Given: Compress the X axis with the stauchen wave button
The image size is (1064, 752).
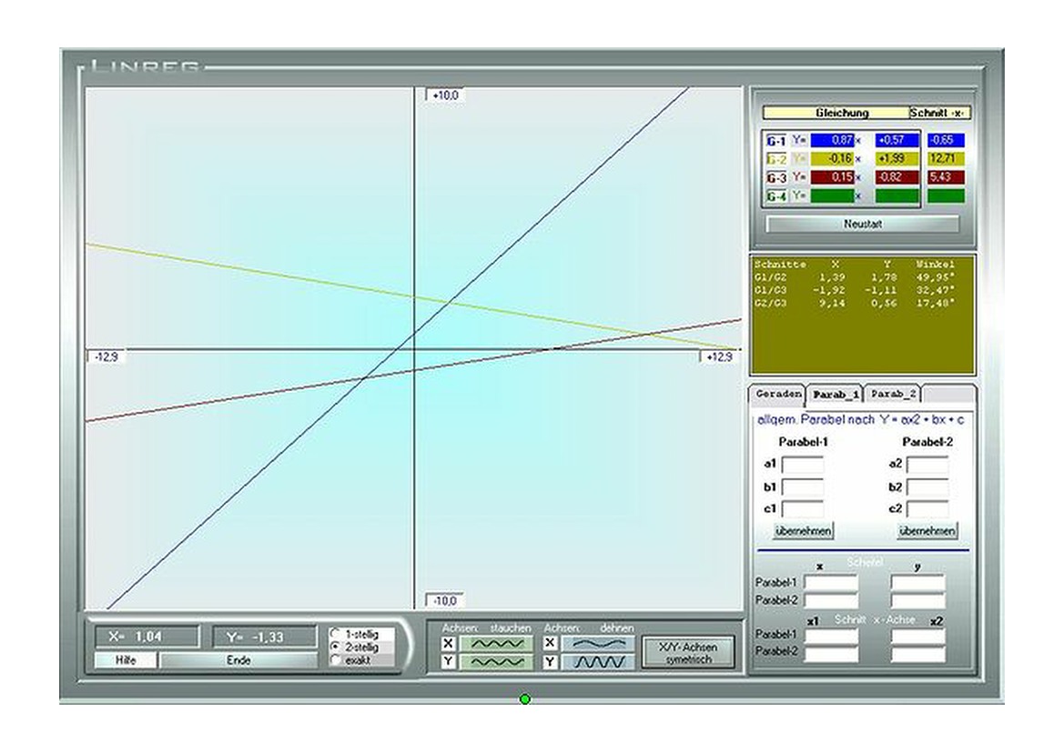Looking at the screenshot, I should (x=496, y=644).
